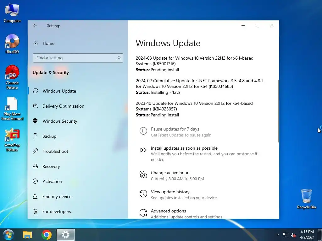Click the Update & Security heading
The image size is (322, 241).
[51, 72]
